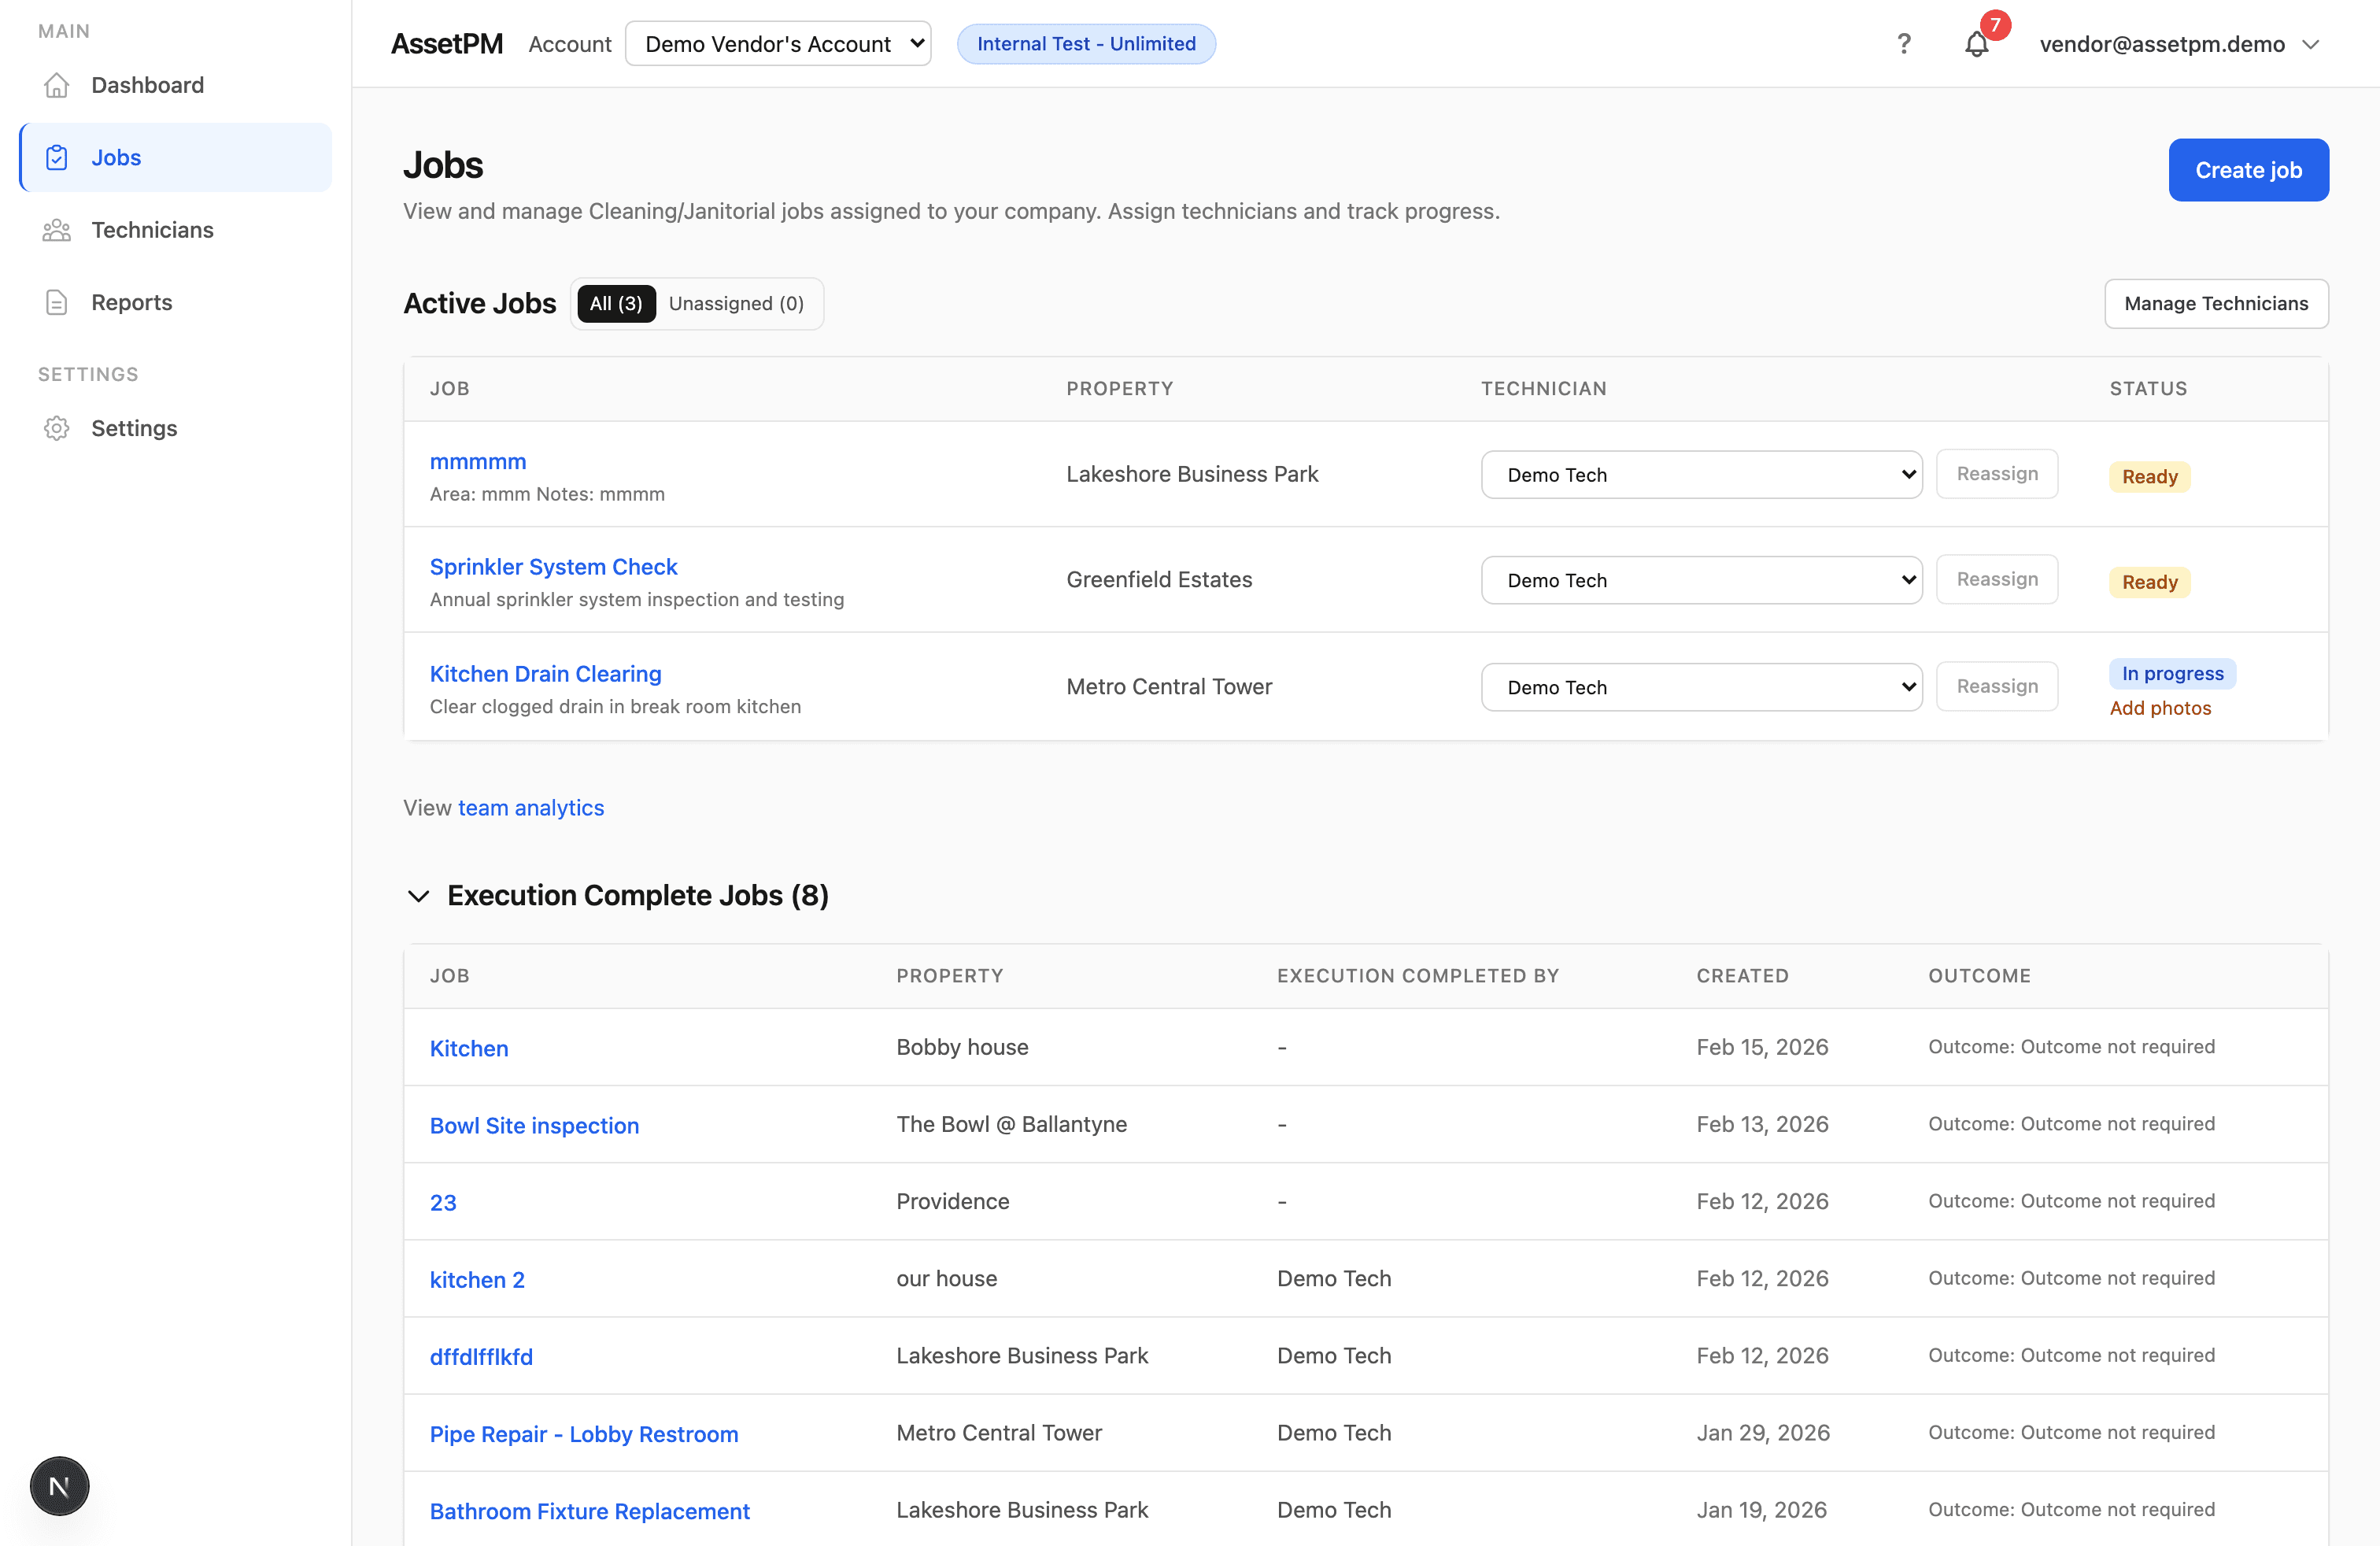Change technician for Sprinkler System Check
Viewport: 2380px width, 1546px height.
click(1701, 580)
